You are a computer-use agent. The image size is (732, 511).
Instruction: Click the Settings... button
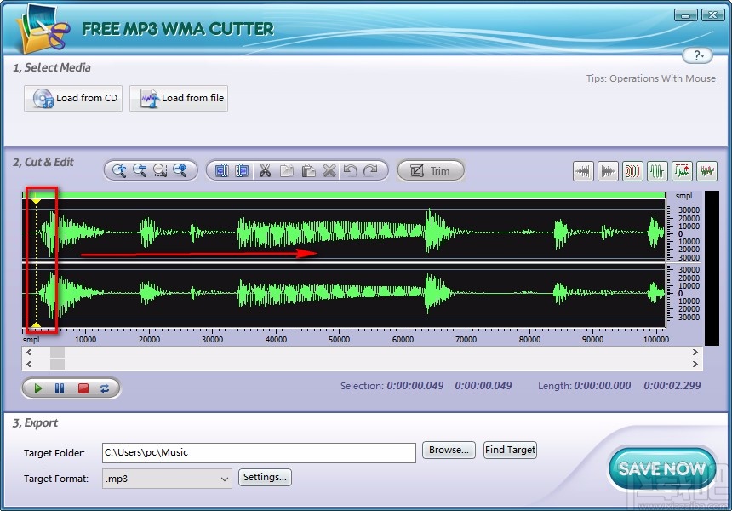point(266,478)
